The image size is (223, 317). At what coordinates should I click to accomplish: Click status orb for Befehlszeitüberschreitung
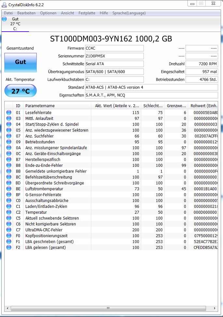tap(9, 177)
